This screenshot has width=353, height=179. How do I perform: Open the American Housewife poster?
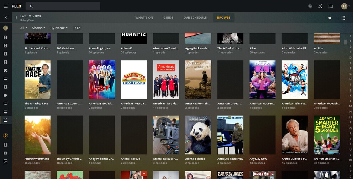click(x=263, y=80)
